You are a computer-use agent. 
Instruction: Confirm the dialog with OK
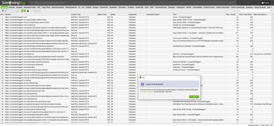(194, 97)
